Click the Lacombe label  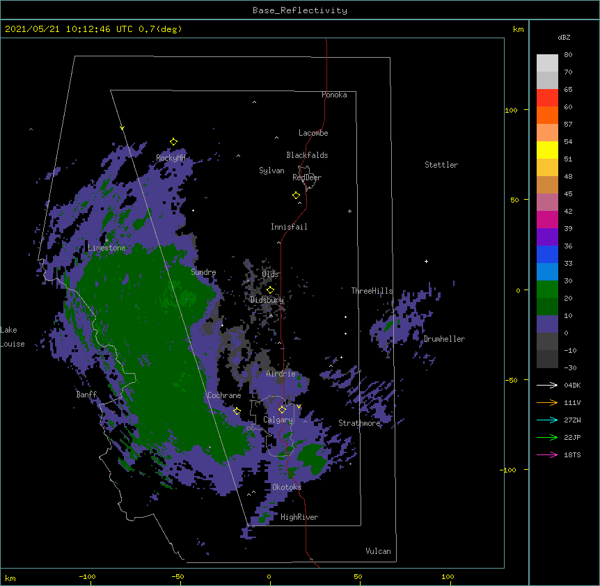(x=313, y=133)
